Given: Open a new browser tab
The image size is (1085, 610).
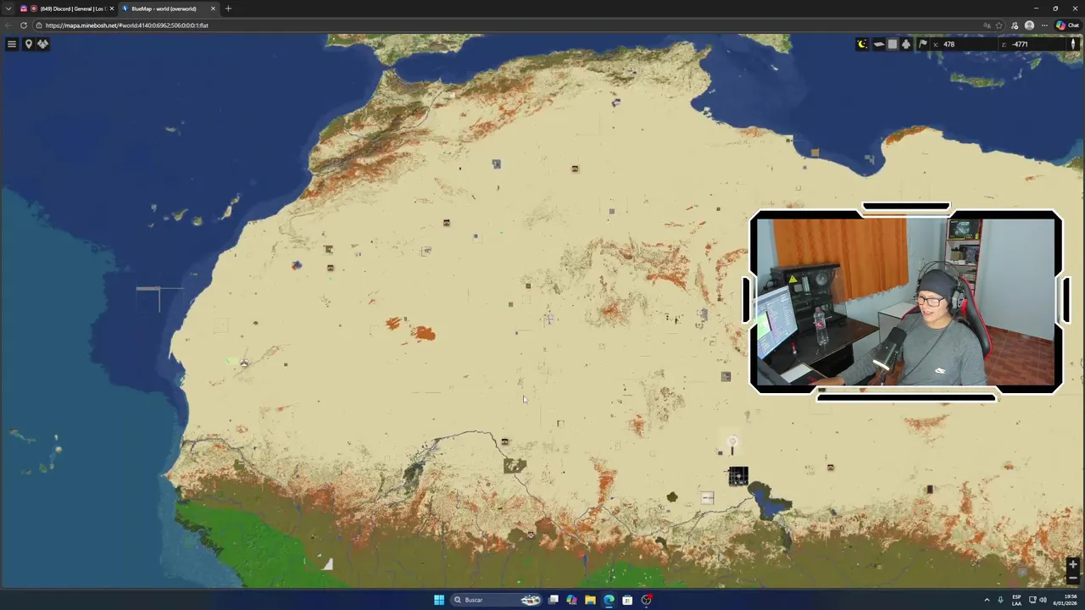Looking at the screenshot, I should click(x=228, y=8).
